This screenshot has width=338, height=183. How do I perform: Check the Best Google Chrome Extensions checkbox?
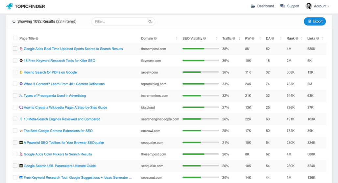(15, 131)
